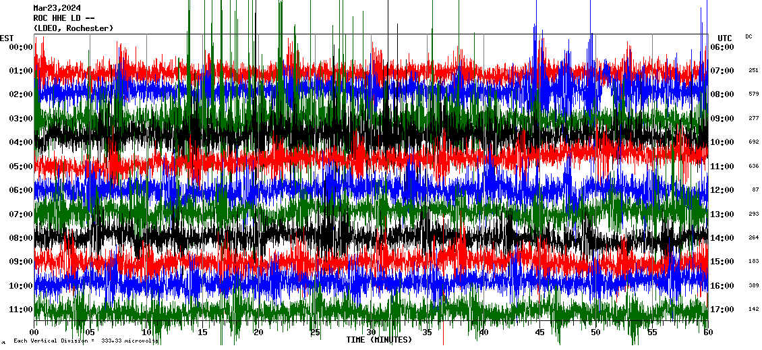Image resolution: width=762 pixels, height=350 pixels.
Task: Pick the 00:00 EST time row label
Action: 21,47
